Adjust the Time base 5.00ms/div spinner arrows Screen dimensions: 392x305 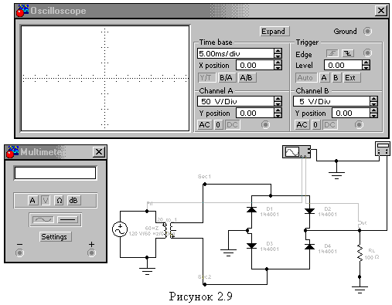(278, 53)
